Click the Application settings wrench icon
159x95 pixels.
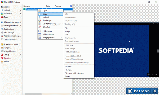click(2, 36)
